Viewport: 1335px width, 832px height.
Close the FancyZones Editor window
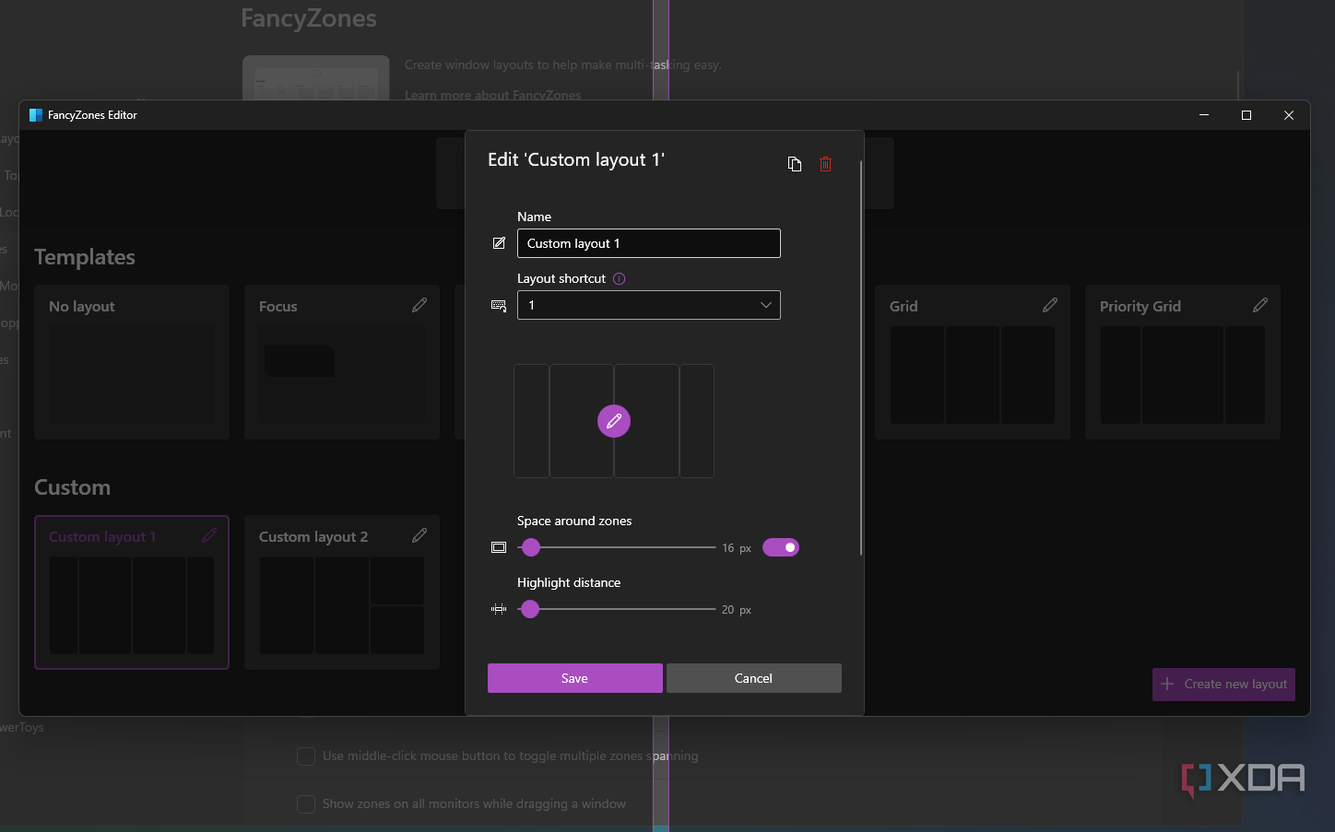pos(1289,115)
